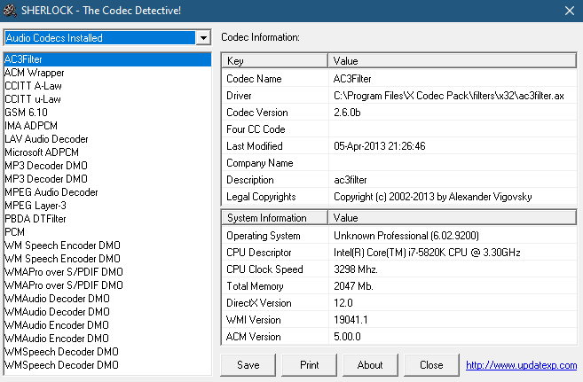Click ACM Version value 5.00.0
The image size is (583, 382).
tap(347, 337)
